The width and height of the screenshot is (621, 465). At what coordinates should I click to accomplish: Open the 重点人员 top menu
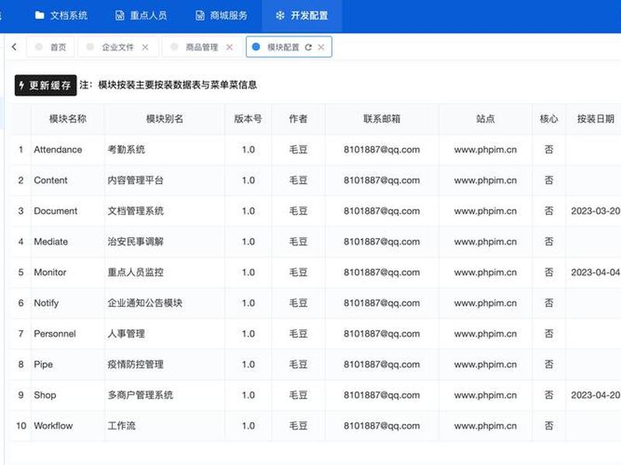click(x=141, y=15)
